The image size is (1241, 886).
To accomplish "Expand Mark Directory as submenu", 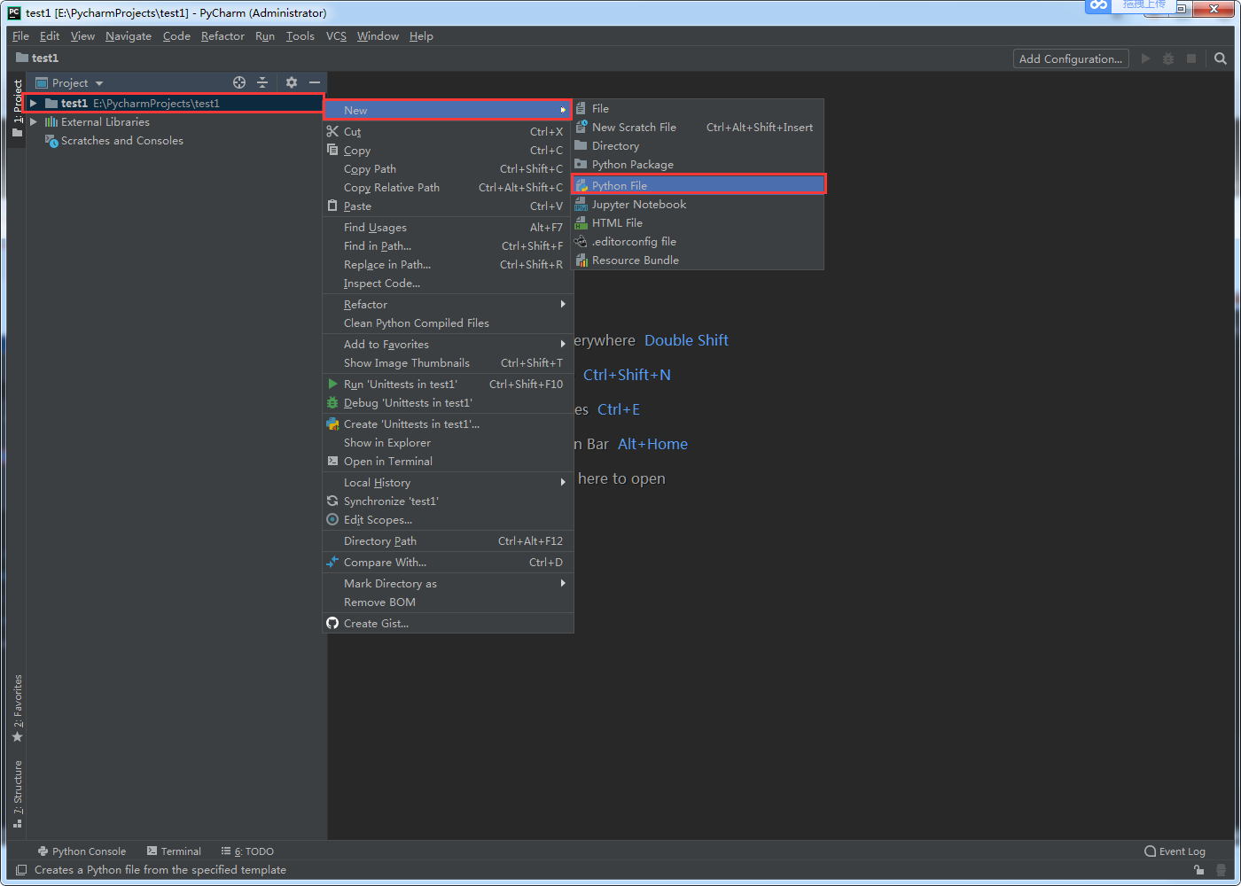I will (449, 583).
